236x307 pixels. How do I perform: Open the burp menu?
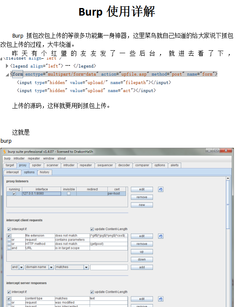[7, 158]
